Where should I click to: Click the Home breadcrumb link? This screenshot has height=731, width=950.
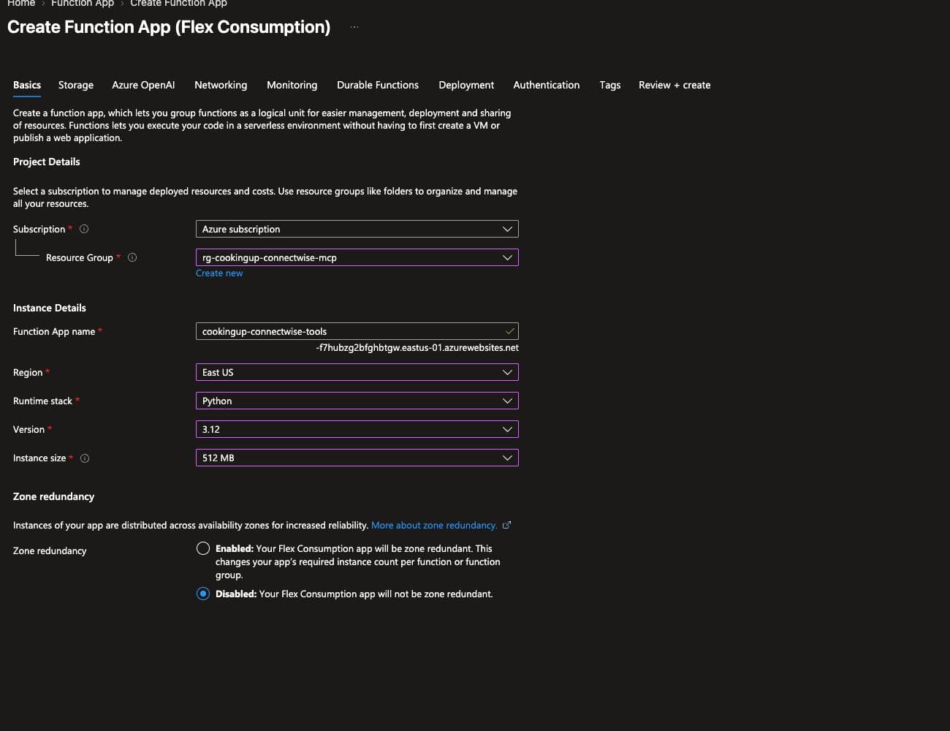point(21,3)
